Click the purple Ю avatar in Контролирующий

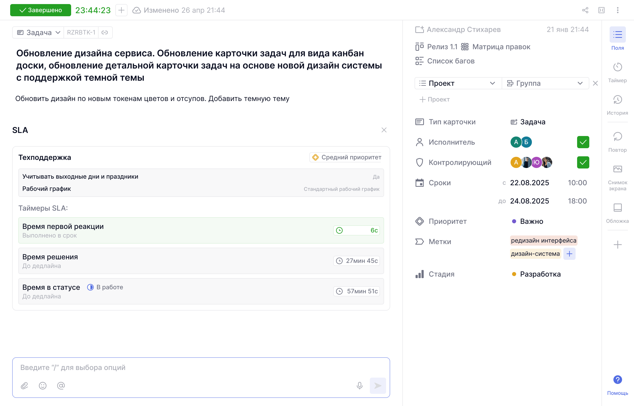coord(536,162)
